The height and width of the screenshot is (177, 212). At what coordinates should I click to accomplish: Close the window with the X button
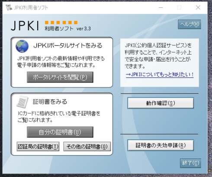[x=198, y=7]
